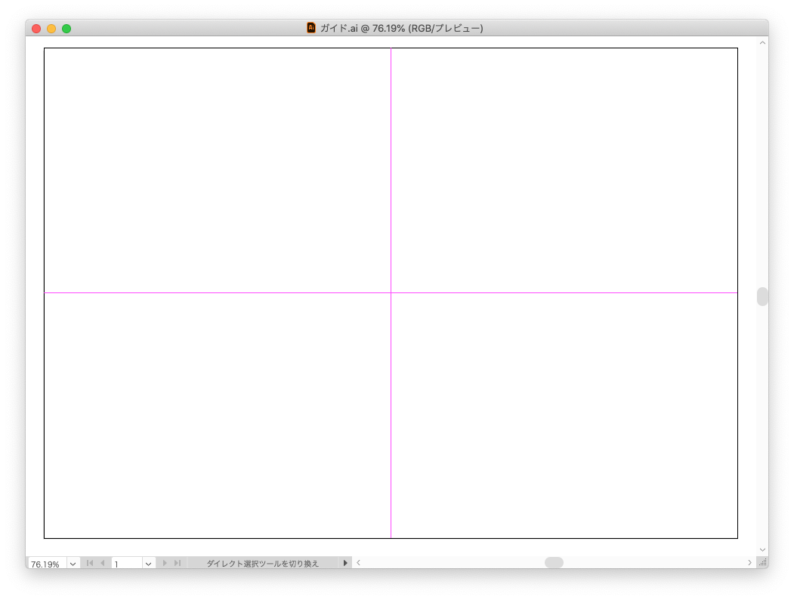Go to the previous artboard
The width and height of the screenshot is (794, 600).
click(x=103, y=563)
